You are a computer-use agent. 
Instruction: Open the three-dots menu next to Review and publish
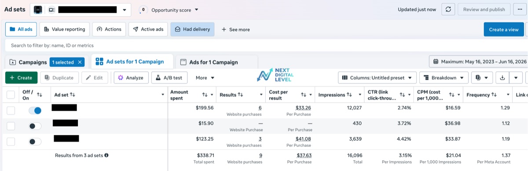[x=520, y=9]
